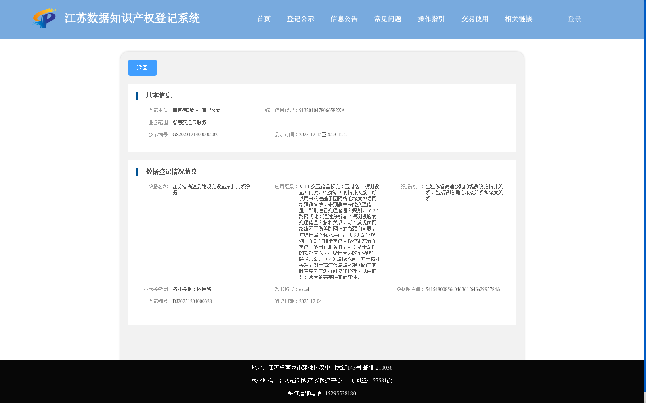Select footer copyright 江苏省知识产权保护中心
Image resolution: width=646 pixels, height=403 pixels.
(310, 380)
